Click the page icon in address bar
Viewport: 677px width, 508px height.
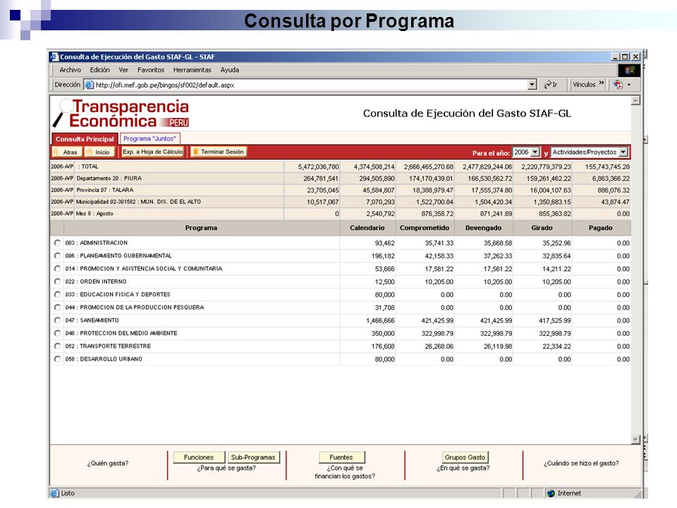click(89, 85)
